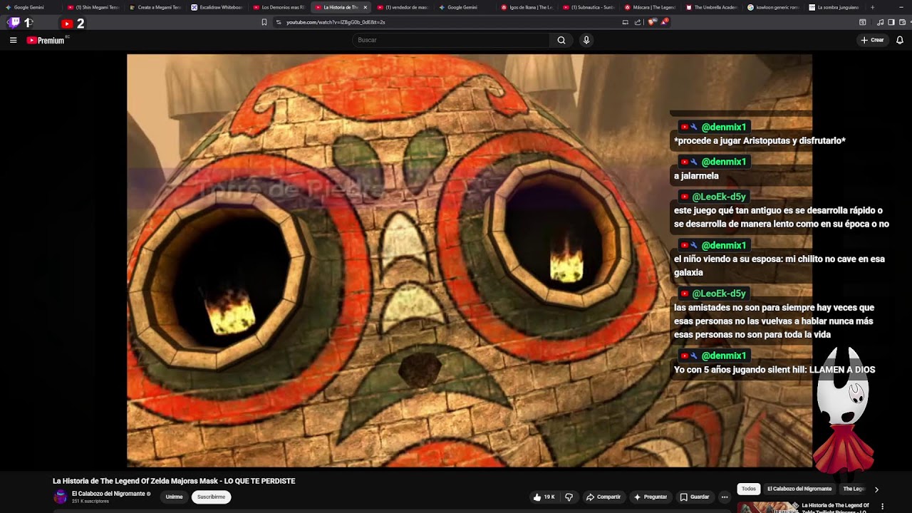Open the music note media control icon
This screenshot has width=912, height=513.
[x=881, y=22]
